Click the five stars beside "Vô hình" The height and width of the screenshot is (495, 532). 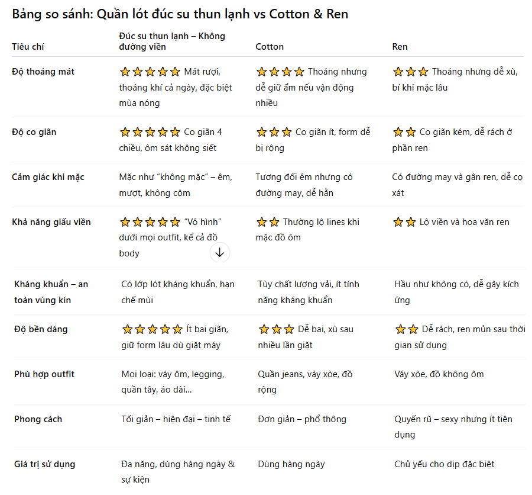coord(150,222)
